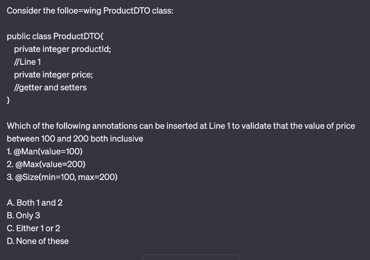Click the 'Consider the folloe=wing ProductDTO class:' heading

pyautogui.click(x=90, y=11)
